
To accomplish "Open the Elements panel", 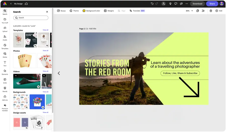I will pos(5,72).
